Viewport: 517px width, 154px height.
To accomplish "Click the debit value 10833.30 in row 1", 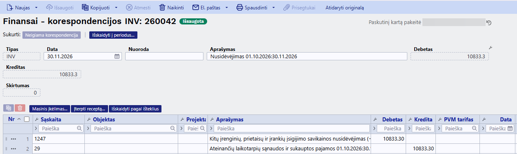I will tap(393, 139).
